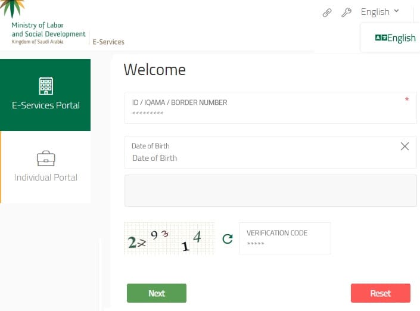Refresh the captcha image
420x311 pixels.
pyautogui.click(x=227, y=239)
